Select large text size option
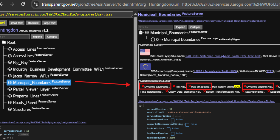 click(x=49, y=23)
